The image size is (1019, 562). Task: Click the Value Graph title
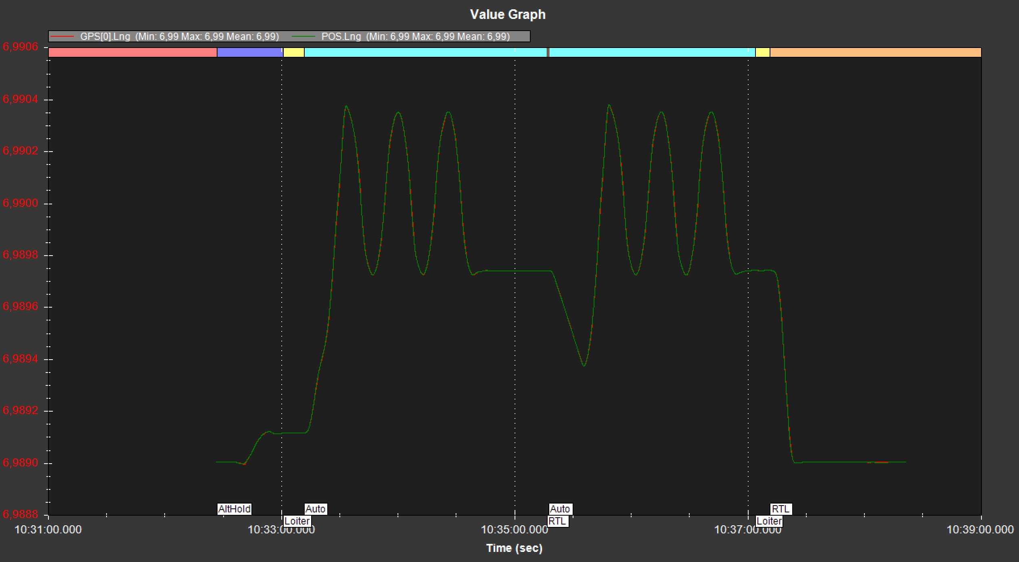[x=508, y=15]
